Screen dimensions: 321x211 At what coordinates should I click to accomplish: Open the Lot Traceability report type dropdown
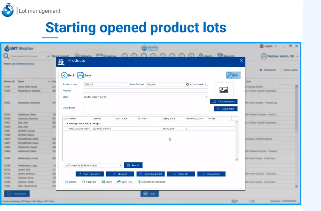coord(120,165)
